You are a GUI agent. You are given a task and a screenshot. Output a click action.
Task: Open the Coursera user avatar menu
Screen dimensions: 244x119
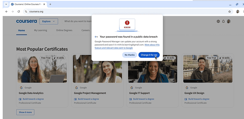click(229, 21)
